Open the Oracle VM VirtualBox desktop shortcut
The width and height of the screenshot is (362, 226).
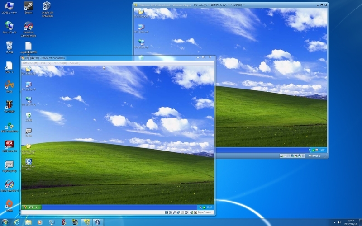48,9
